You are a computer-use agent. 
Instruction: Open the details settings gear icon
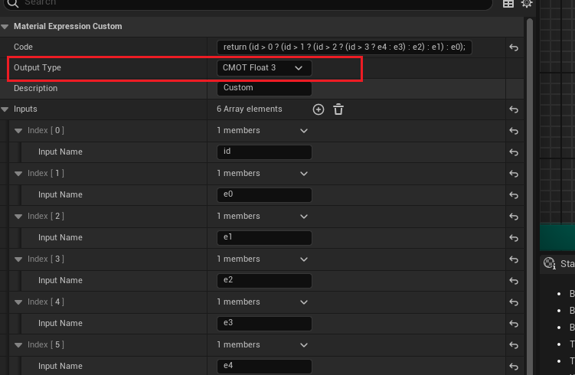click(x=527, y=4)
